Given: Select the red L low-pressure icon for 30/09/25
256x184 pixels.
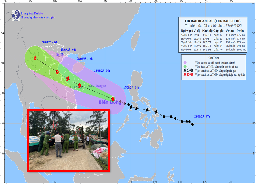Looking at the screenshot, I should [x=35, y=58].
